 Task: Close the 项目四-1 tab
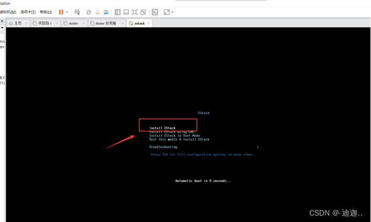57,23
